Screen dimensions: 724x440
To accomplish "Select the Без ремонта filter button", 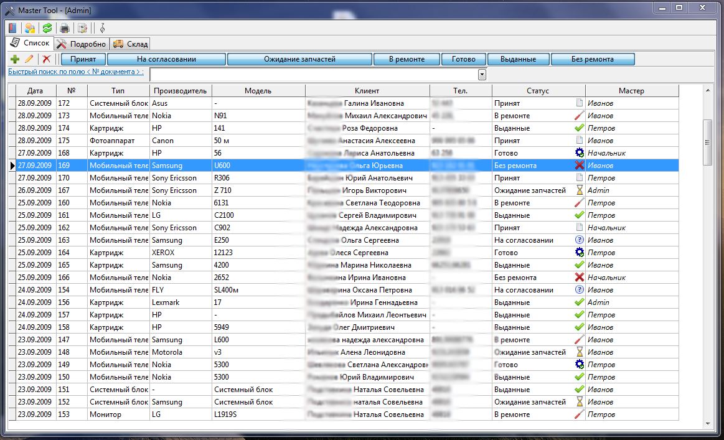I will (x=592, y=59).
